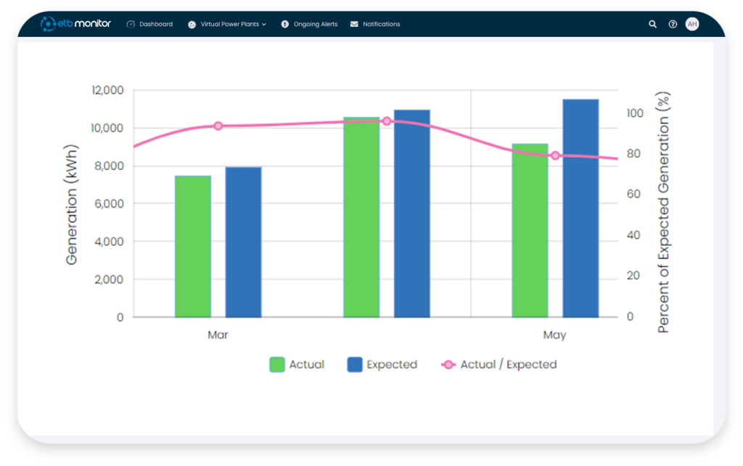Screen dimensions: 743x466
Task: Click the etb monitor logo
Action: [75, 23]
